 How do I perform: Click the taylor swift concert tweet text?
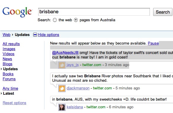[x=113, y=55]
